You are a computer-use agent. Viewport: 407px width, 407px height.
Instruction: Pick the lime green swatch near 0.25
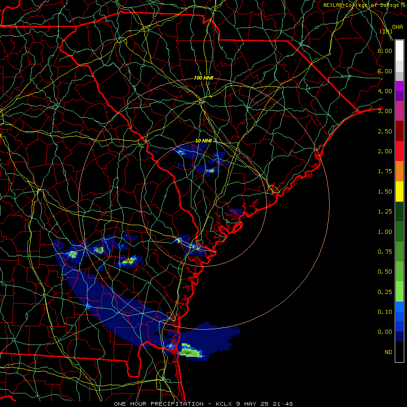(x=399, y=292)
